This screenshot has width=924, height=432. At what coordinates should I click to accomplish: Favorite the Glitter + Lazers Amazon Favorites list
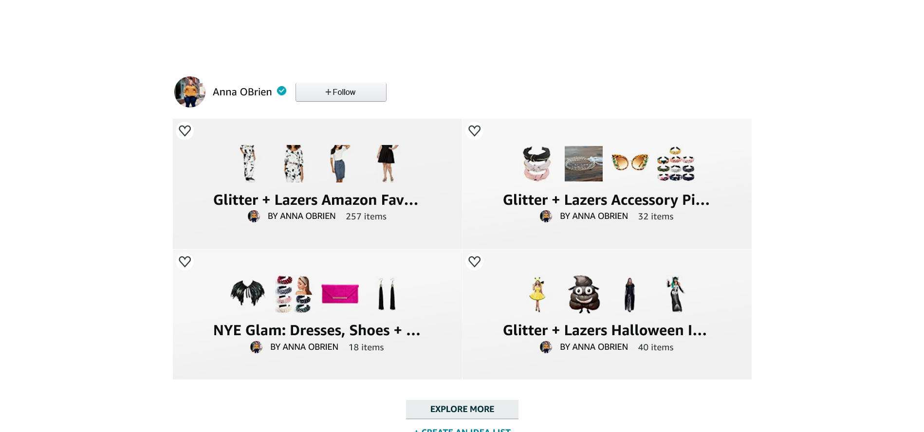coord(185,131)
